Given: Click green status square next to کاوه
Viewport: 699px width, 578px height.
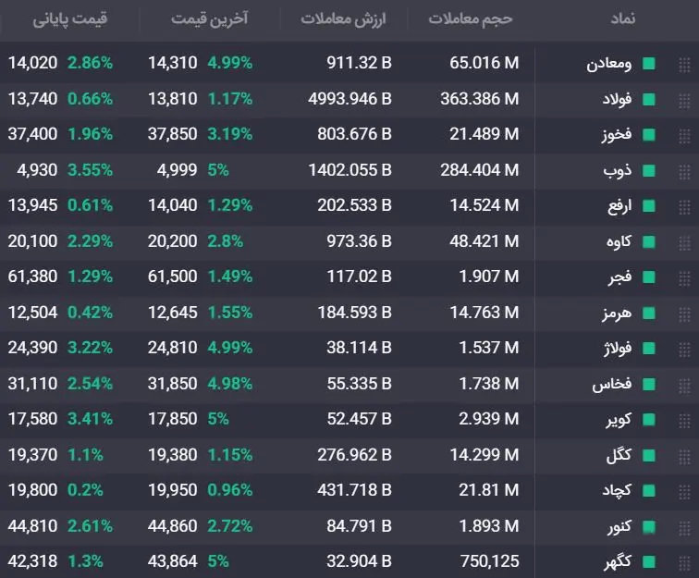Looking at the screenshot, I should (x=649, y=241).
